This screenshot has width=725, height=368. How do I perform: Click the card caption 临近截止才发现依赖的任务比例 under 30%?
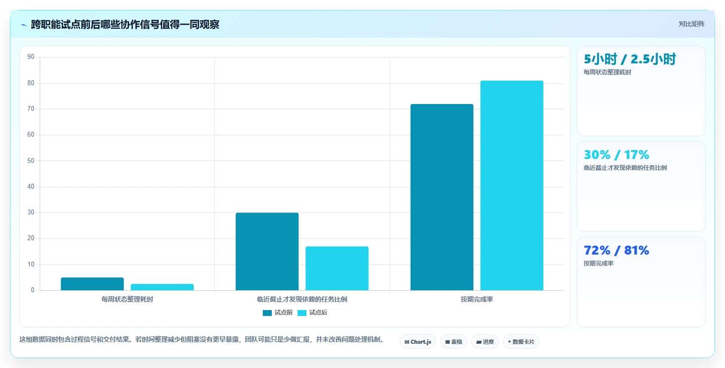point(625,168)
